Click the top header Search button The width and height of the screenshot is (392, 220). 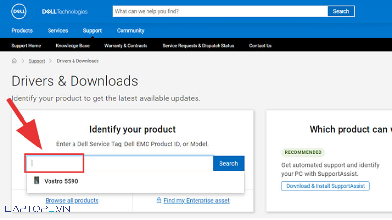[x=341, y=11]
